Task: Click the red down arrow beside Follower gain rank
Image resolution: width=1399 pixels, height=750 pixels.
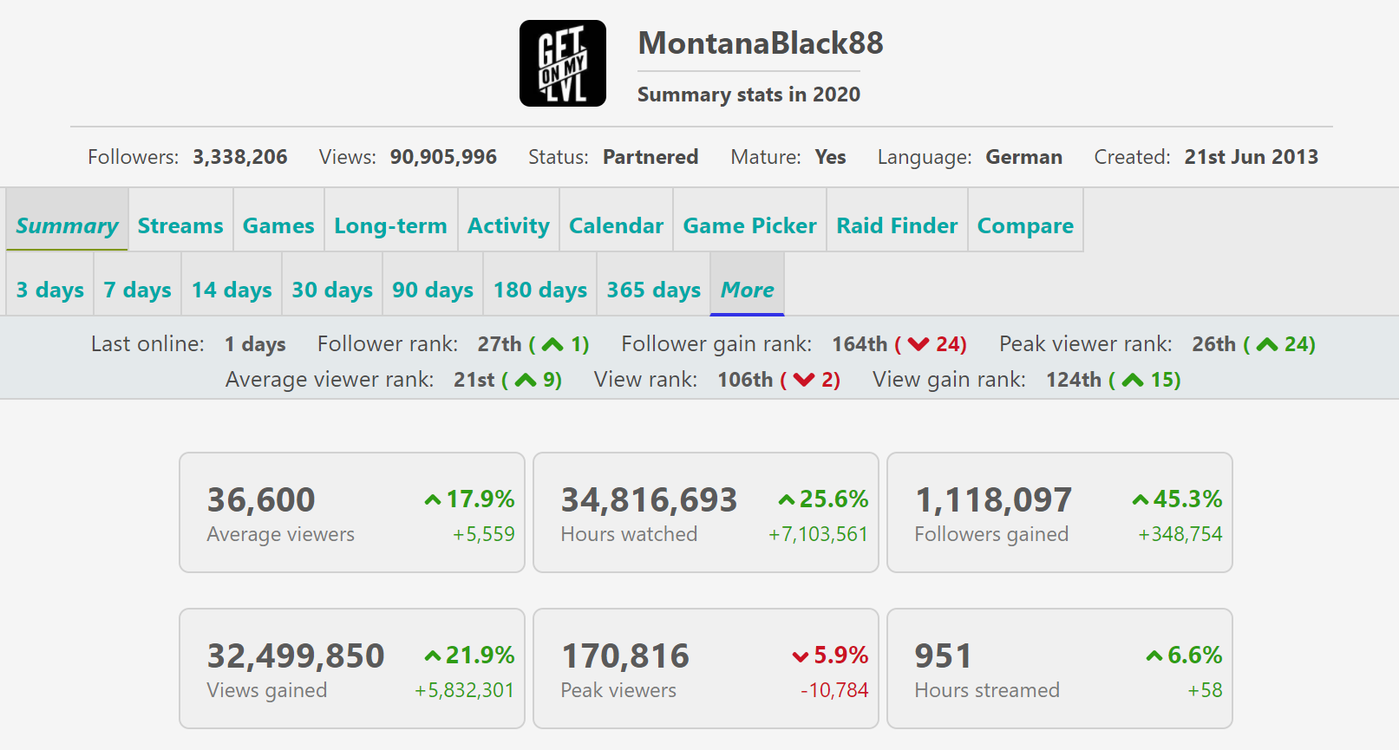Action: point(918,345)
